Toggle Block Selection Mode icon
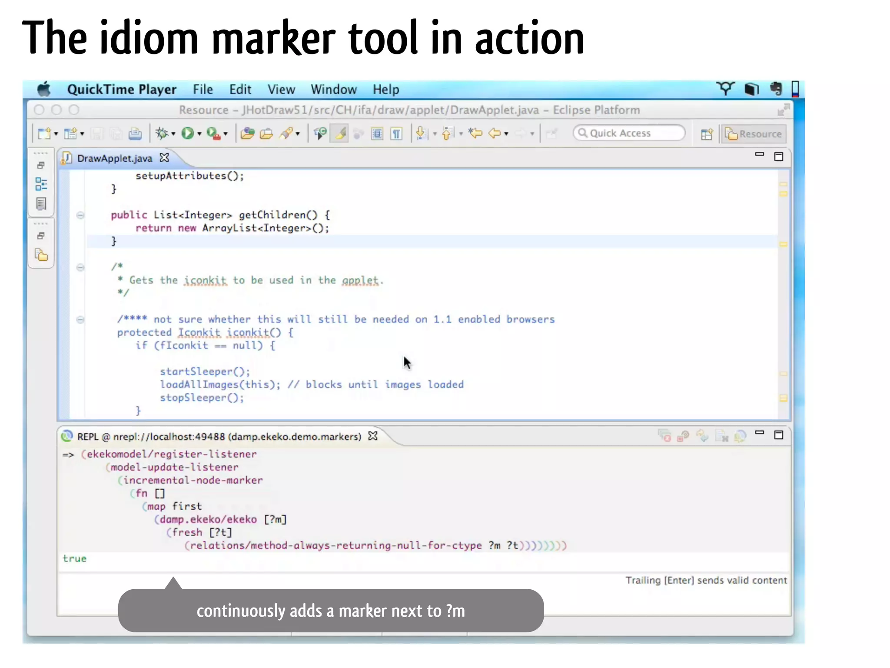This screenshot has height=668, width=890. tap(377, 134)
